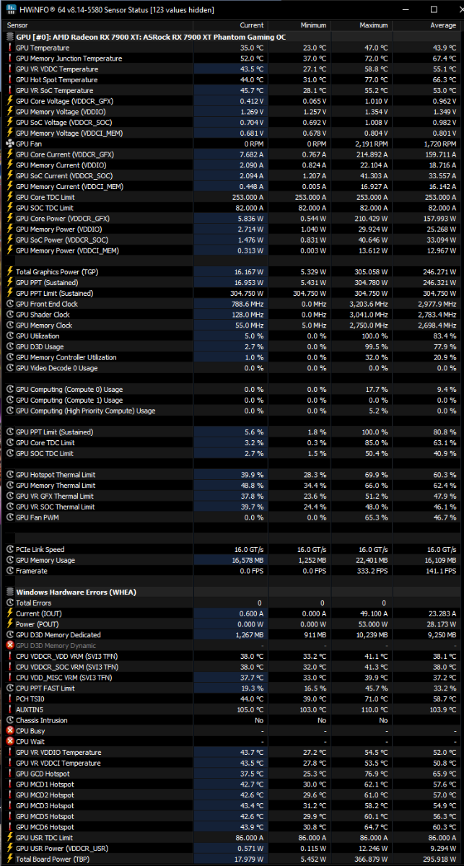The width and height of the screenshot is (464, 866).
Task: Select the CPU PPT FAST Limit row label
Action: point(45,688)
